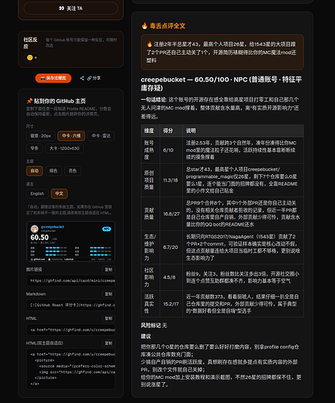Click the 11.3/18 score cell
This screenshot has height=403, width=335.
click(x=171, y=181)
